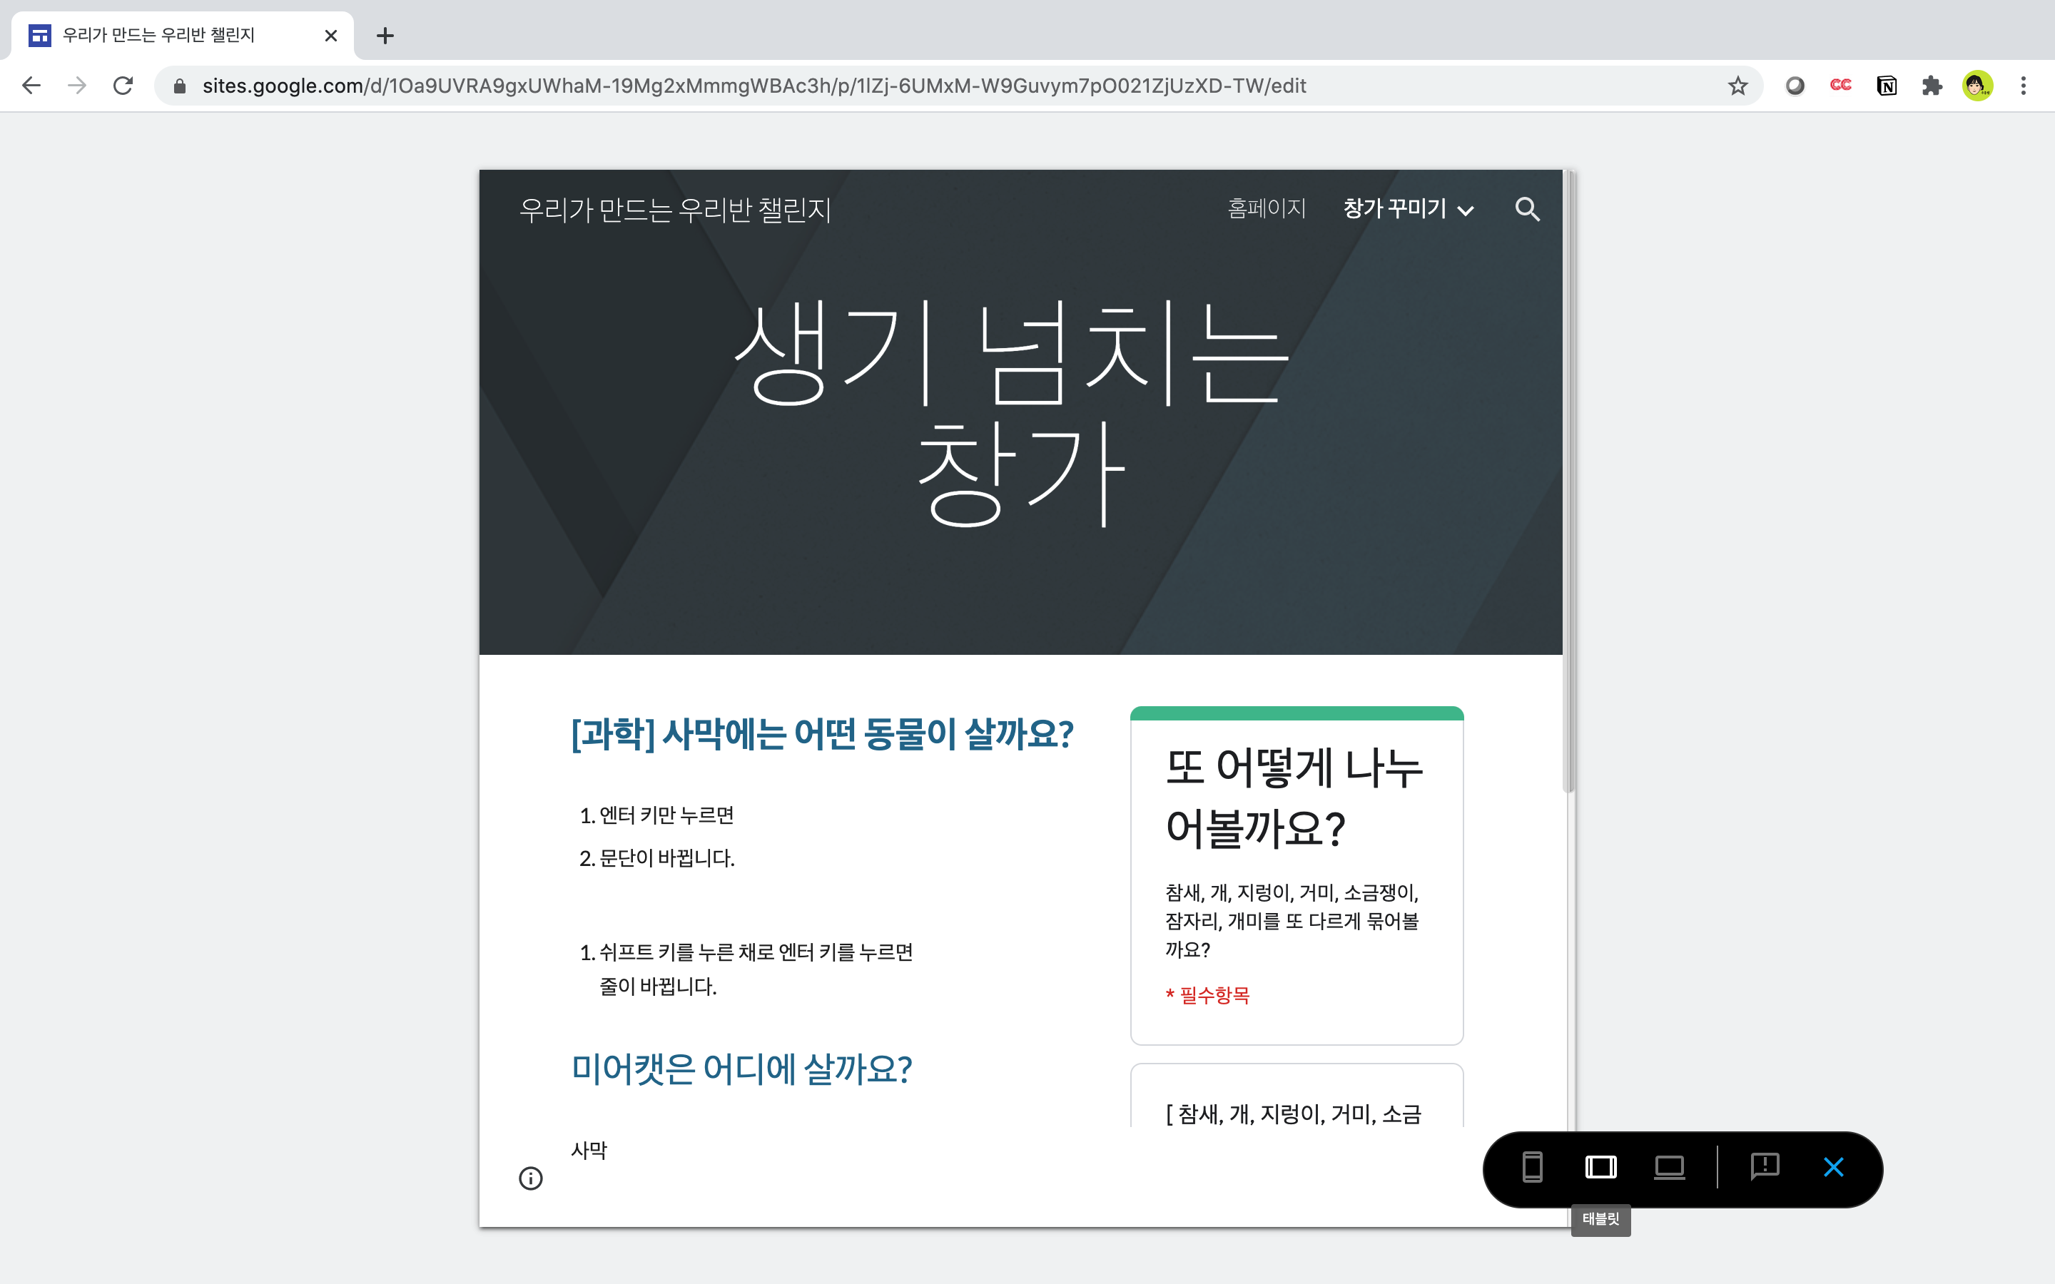Open the CC extension icon
The height and width of the screenshot is (1284, 2055).
pyautogui.click(x=1840, y=86)
